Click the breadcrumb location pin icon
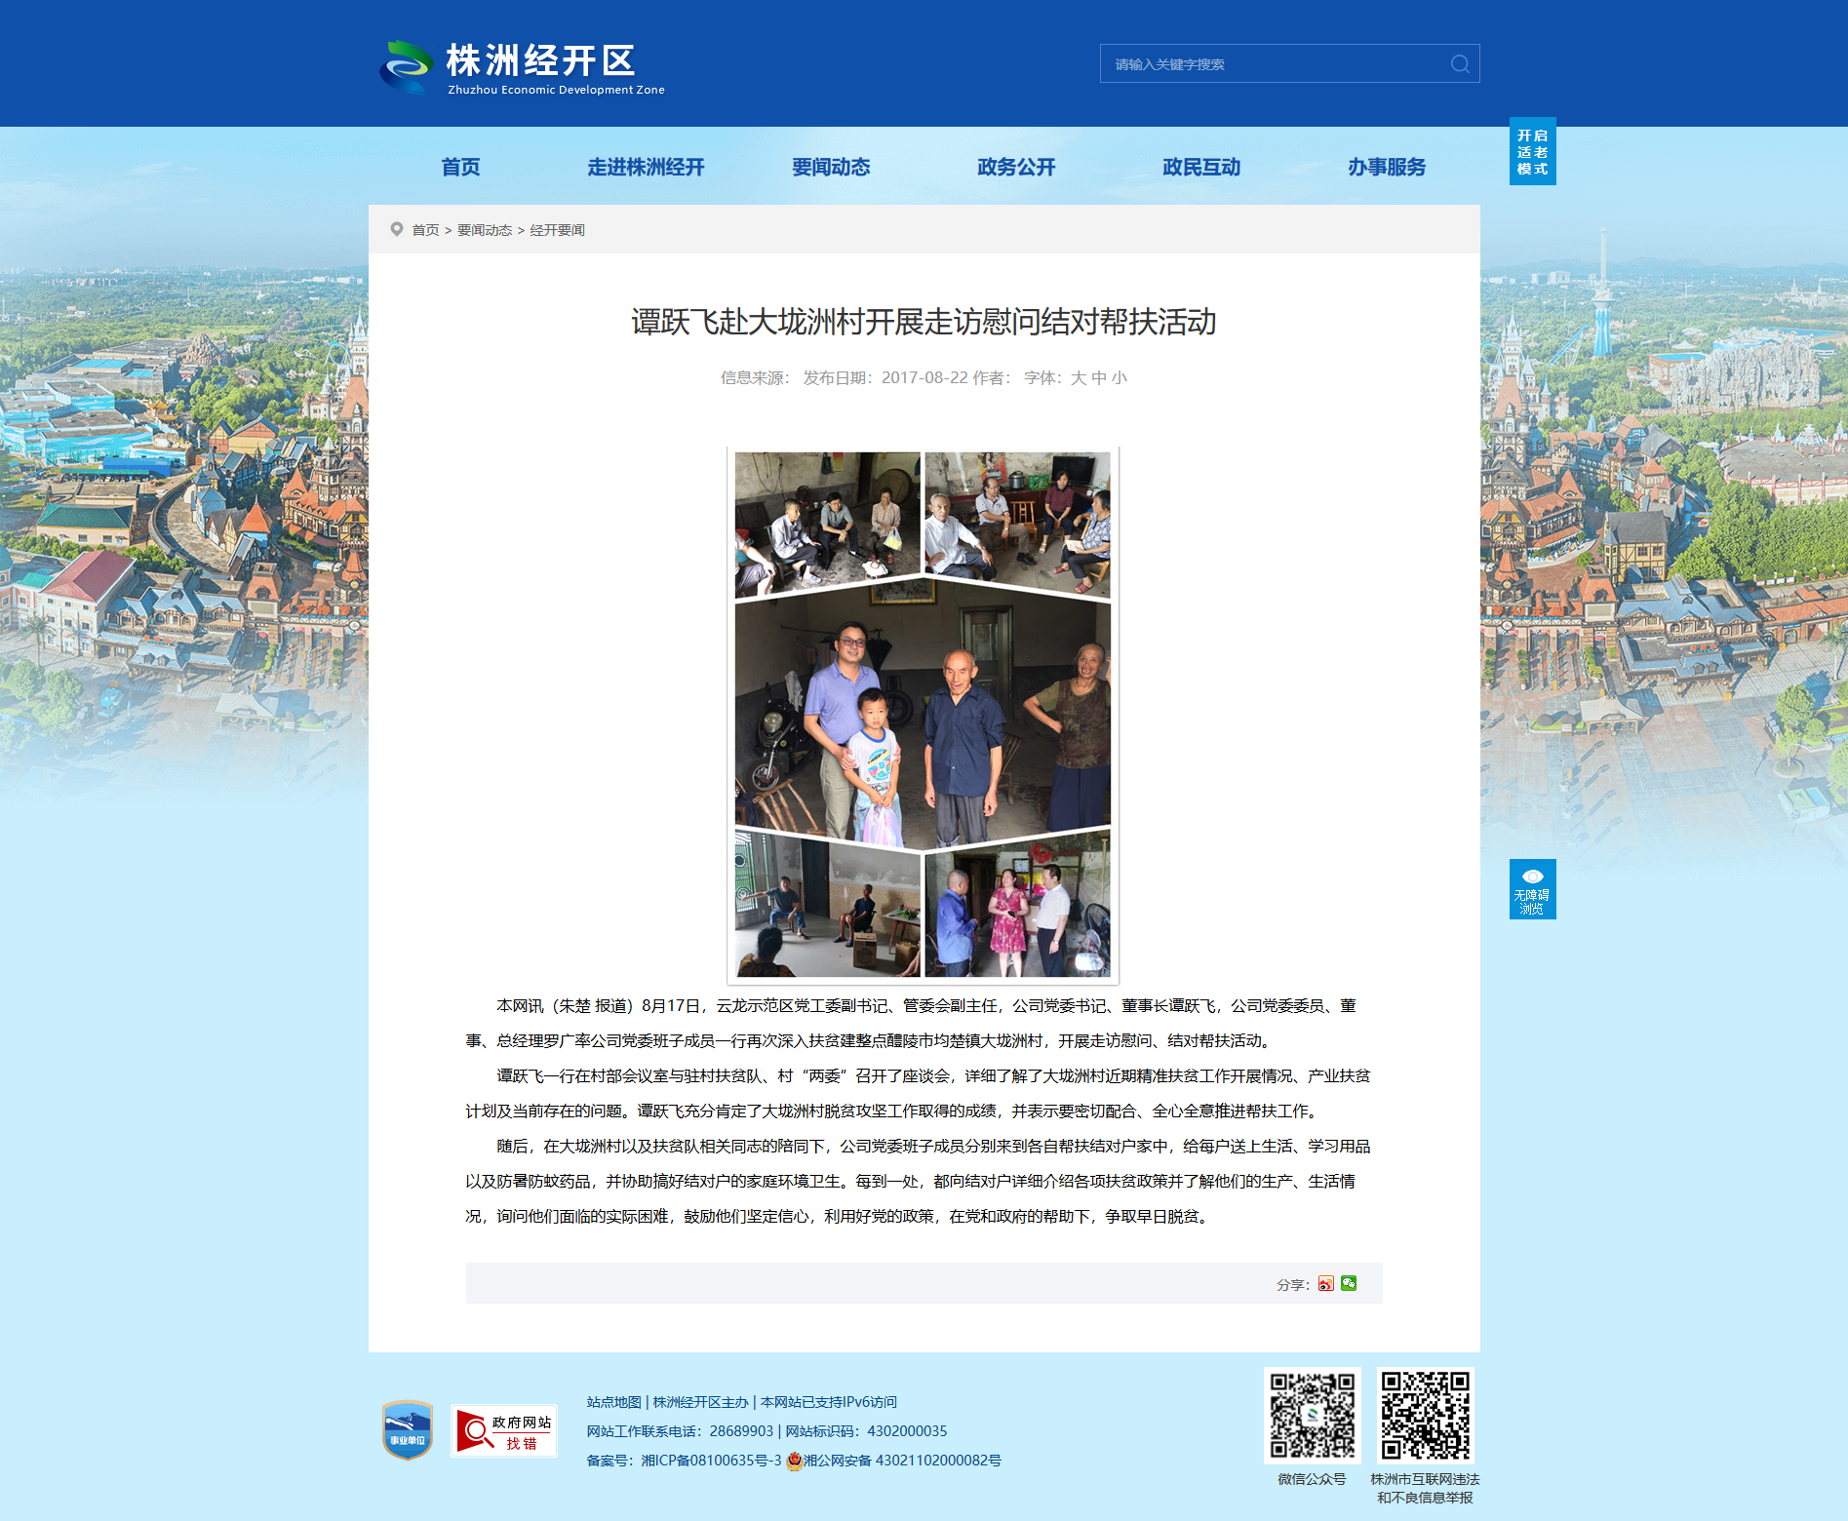The image size is (1848, 1521). coord(397,229)
